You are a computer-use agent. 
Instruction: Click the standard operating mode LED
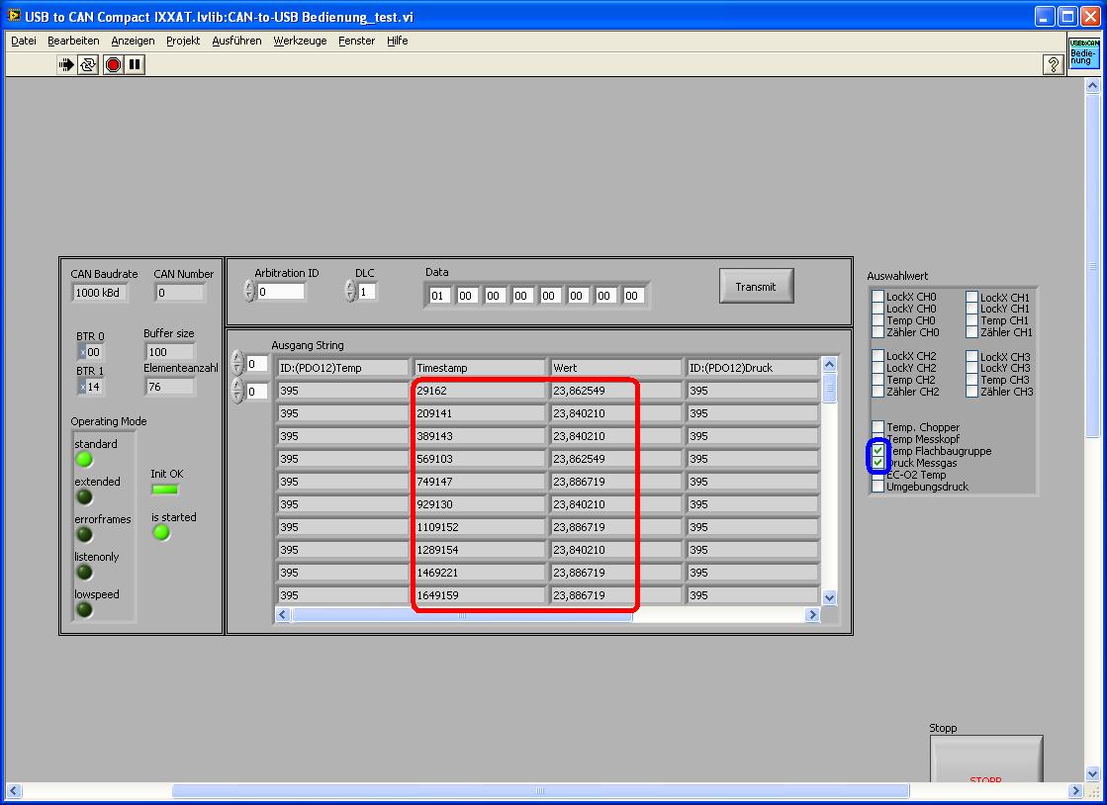tap(84, 459)
